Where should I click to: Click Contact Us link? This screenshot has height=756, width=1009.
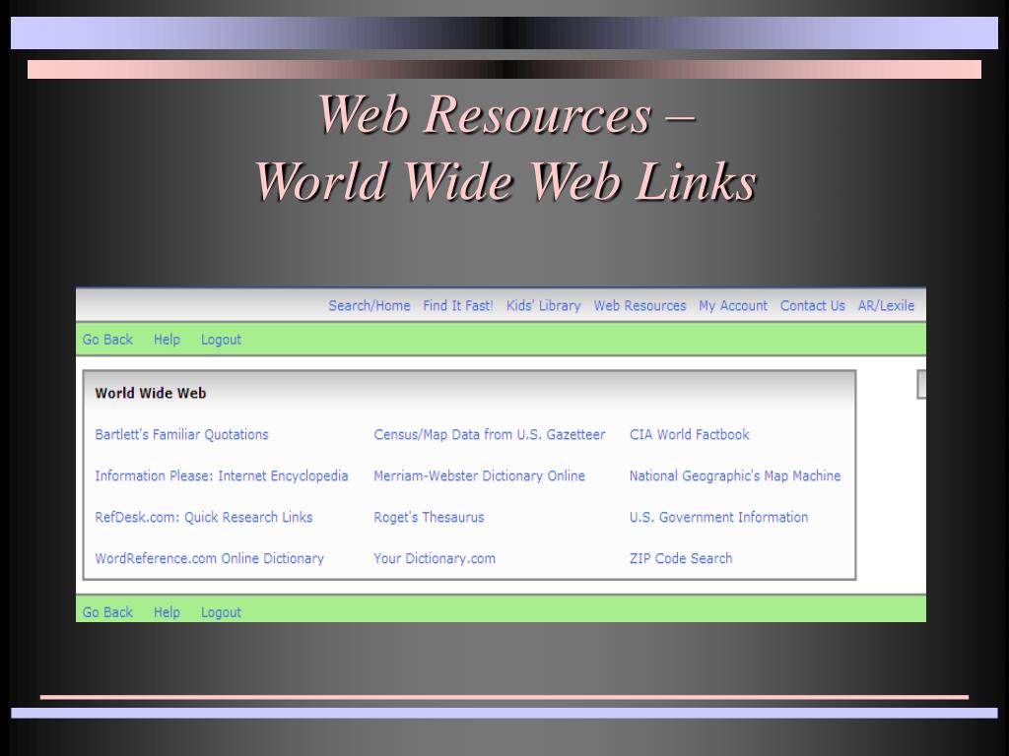(812, 306)
